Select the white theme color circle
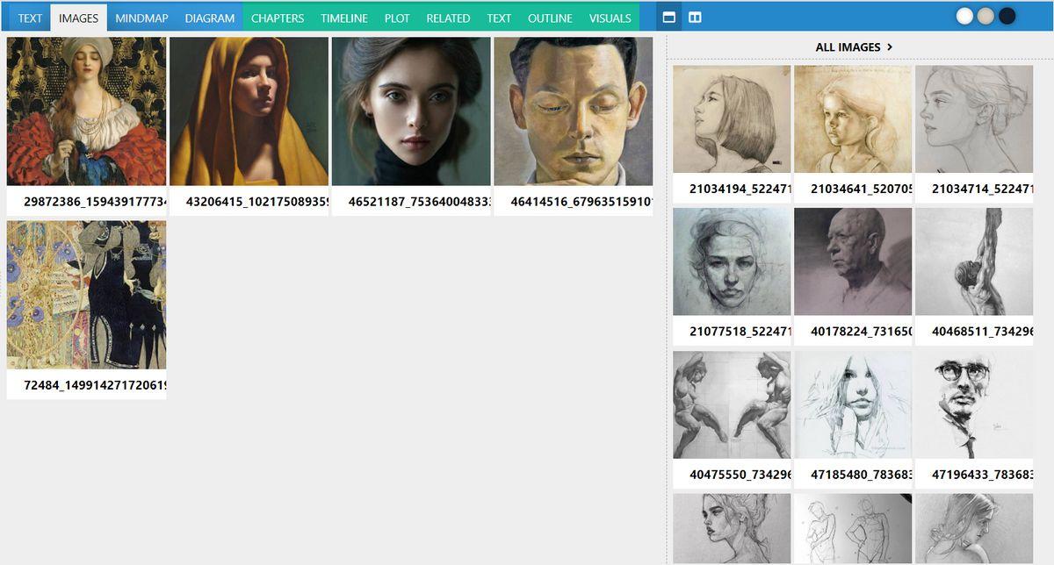 click(x=964, y=16)
